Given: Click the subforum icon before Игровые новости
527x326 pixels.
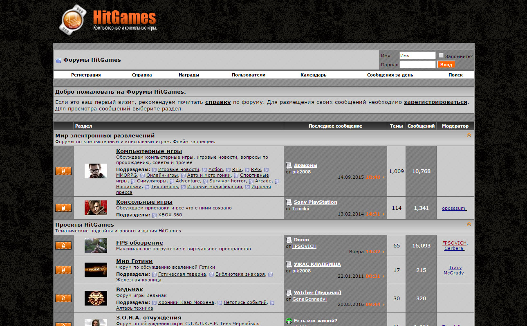Looking at the screenshot, I should pyautogui.click(x=154, y=170).
